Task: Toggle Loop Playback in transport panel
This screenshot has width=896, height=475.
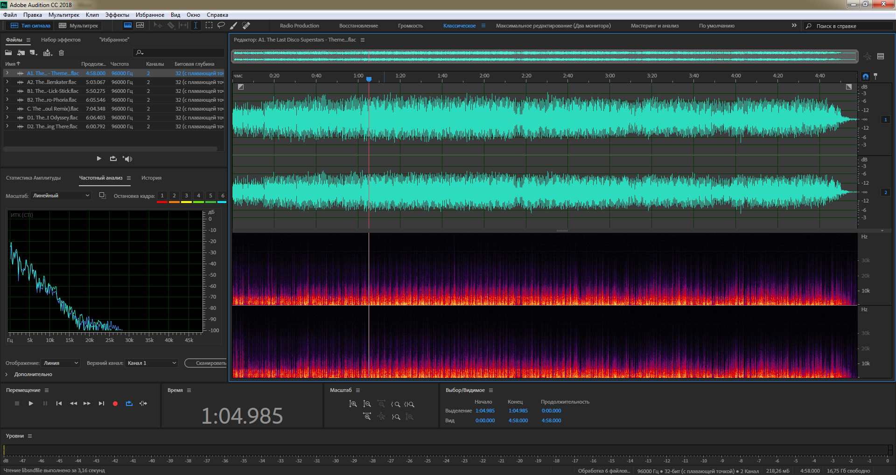Action: click(x=129, y=404)
